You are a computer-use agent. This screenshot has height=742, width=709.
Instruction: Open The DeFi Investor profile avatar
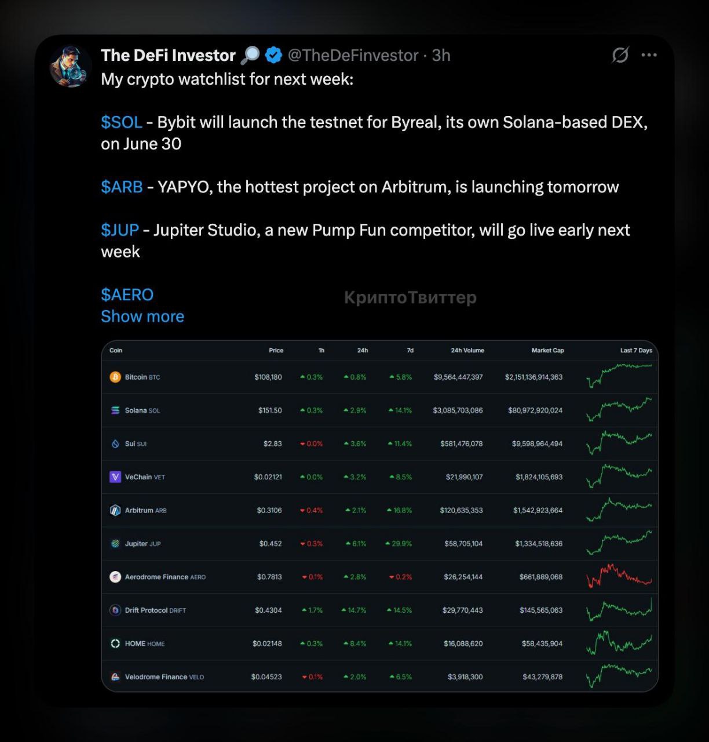[x=71, y=67]
